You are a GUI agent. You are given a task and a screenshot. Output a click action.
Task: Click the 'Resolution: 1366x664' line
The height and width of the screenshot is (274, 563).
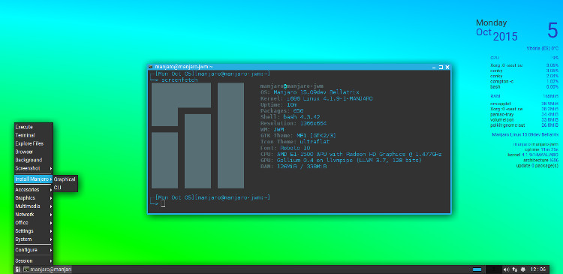pyautogui.click(x=293, y=123)
